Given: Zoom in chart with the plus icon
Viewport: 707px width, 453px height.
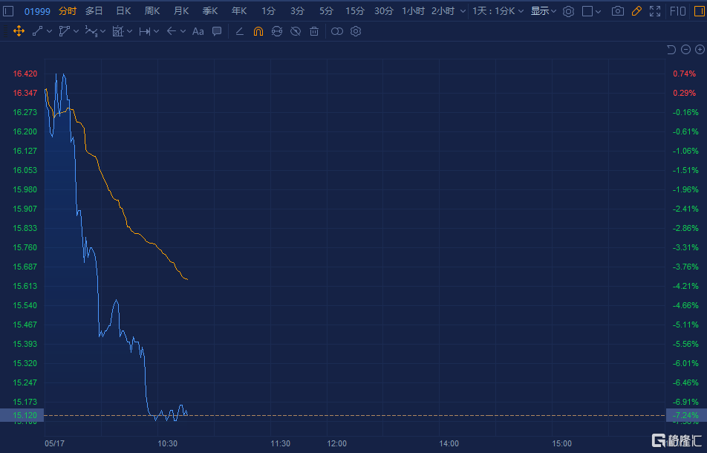Looking at the screenshot, I should click(700, 50).
